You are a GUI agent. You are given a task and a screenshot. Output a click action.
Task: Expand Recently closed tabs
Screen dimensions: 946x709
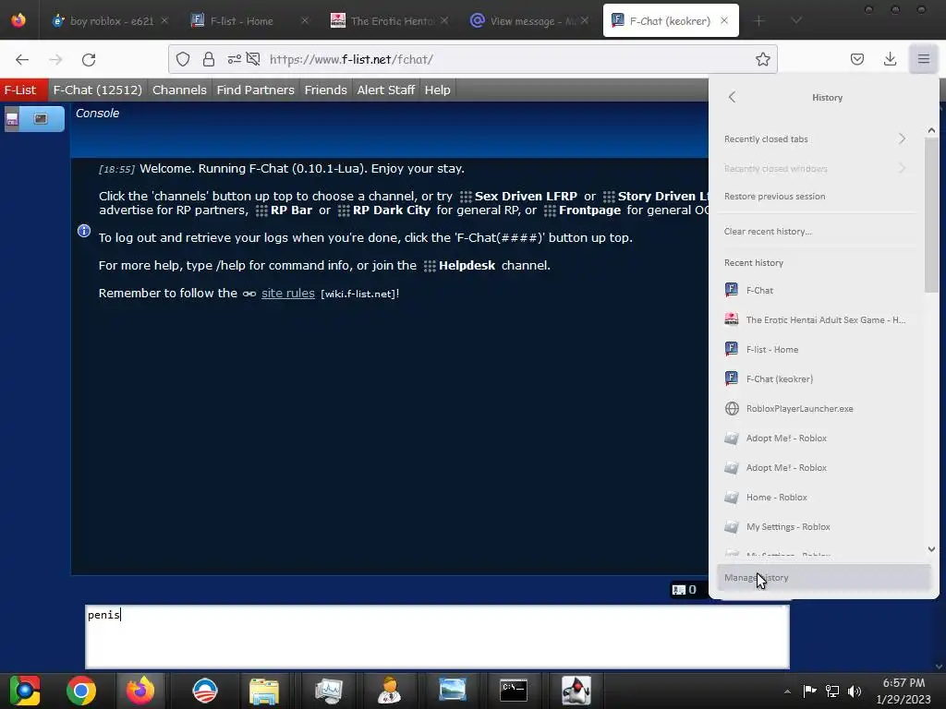coord(815,138)
